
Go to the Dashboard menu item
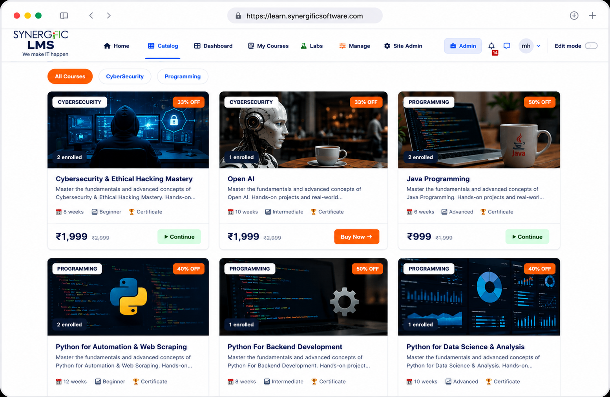[213, 46]
